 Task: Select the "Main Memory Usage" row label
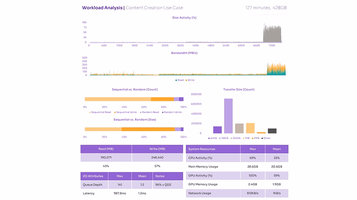pos(203,166)
